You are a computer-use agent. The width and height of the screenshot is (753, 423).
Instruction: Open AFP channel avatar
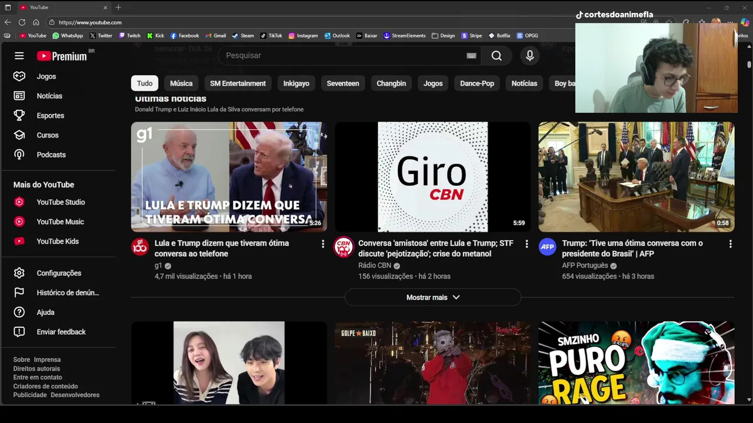547,247
